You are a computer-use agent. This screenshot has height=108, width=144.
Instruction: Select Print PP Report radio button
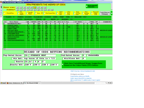tap(27, 13)
